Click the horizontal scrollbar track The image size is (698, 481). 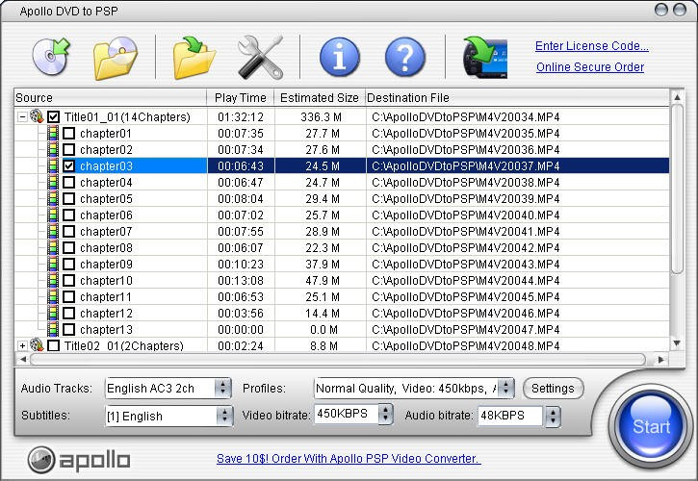(x=338, y=359)
